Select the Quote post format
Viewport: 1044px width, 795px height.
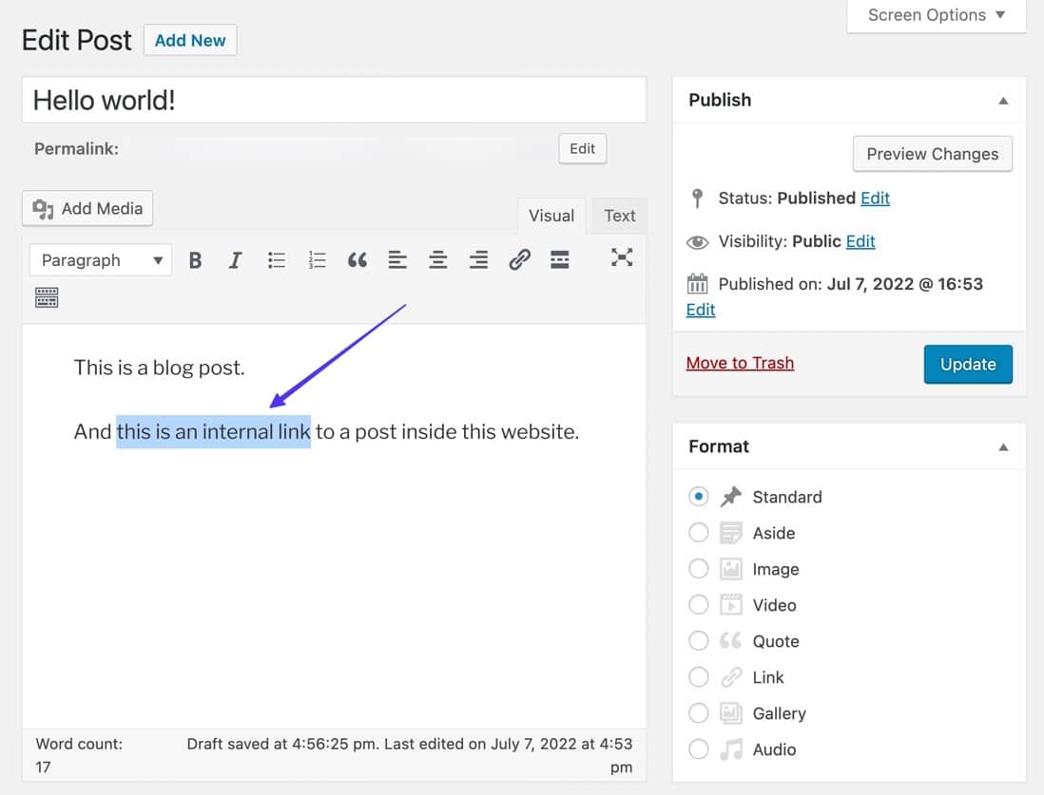point(699,640)
